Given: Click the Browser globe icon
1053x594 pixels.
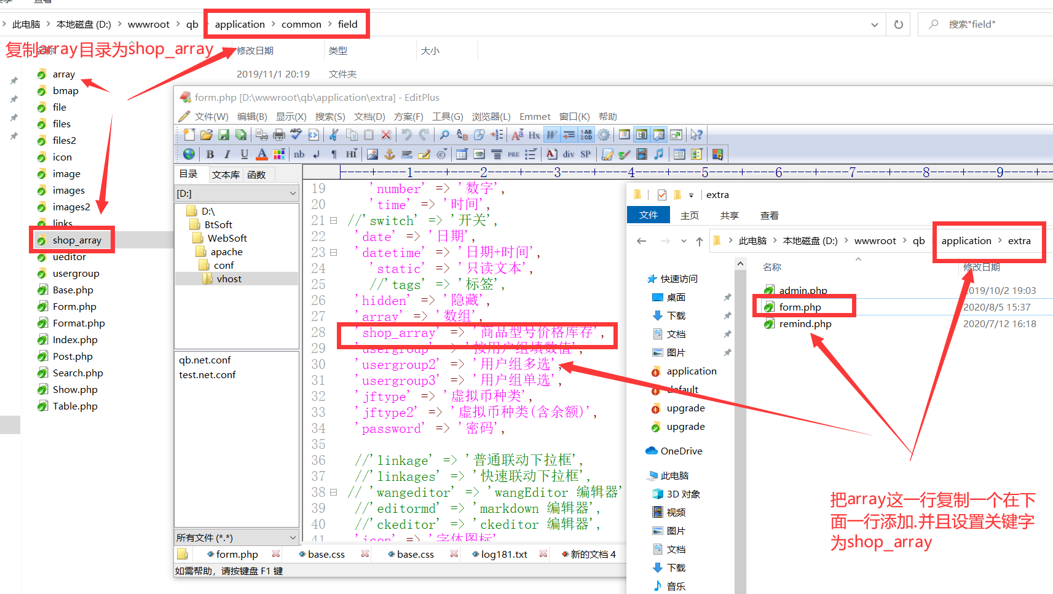Looking at the screenshot, I should [x=189, y=154].
